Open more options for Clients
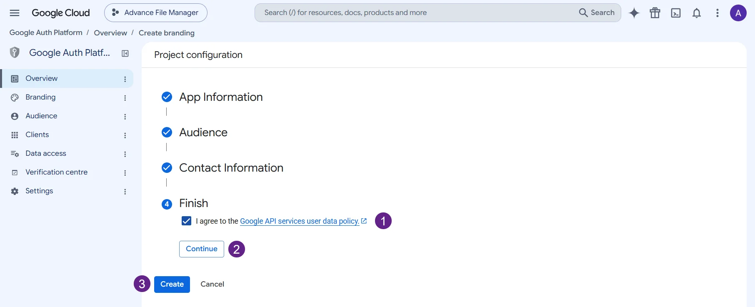Screen dimensions: 755x307 (x=125, y=135)
